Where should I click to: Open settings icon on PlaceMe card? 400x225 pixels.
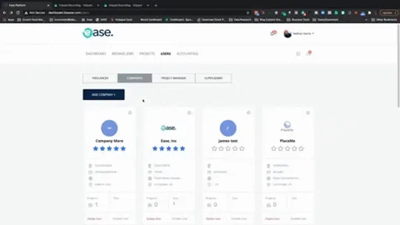[x=308, y=113]
